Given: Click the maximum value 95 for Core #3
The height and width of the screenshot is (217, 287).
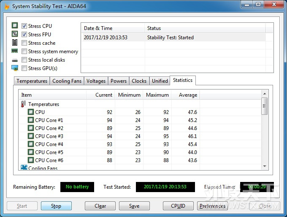Looking at the screenshot, I should pos(166,136).
